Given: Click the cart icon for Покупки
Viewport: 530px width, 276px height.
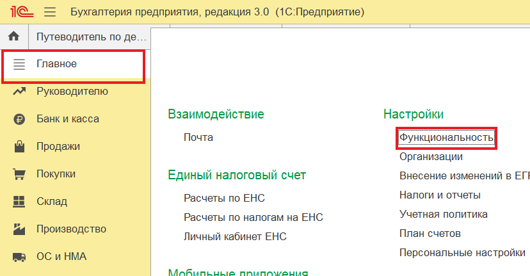Looking at the screenshot, I should pyautogui.click(x=19, y=174).
